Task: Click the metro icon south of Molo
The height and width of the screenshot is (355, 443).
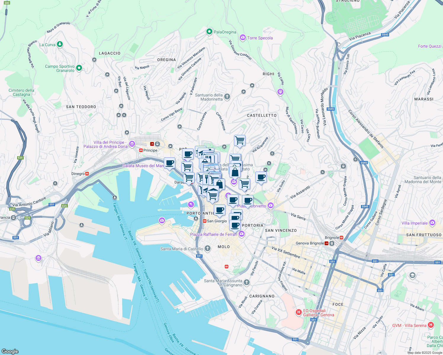Action: (227, 267)
